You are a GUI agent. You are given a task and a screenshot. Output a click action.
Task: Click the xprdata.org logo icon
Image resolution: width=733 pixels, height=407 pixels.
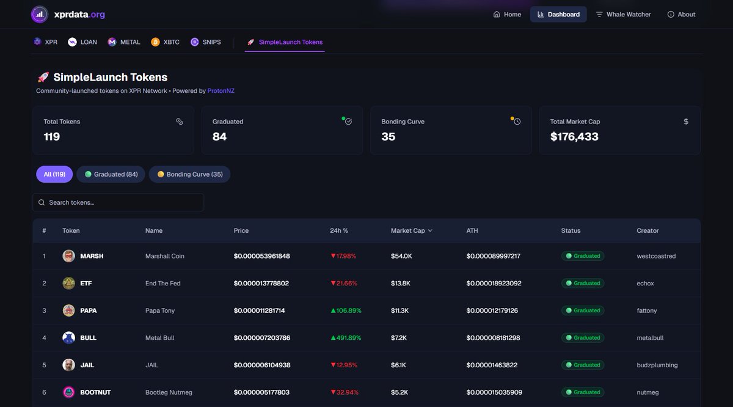click(x=40, y=14)
